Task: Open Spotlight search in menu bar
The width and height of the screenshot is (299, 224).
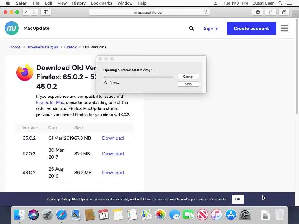Action: pos(280,3)
